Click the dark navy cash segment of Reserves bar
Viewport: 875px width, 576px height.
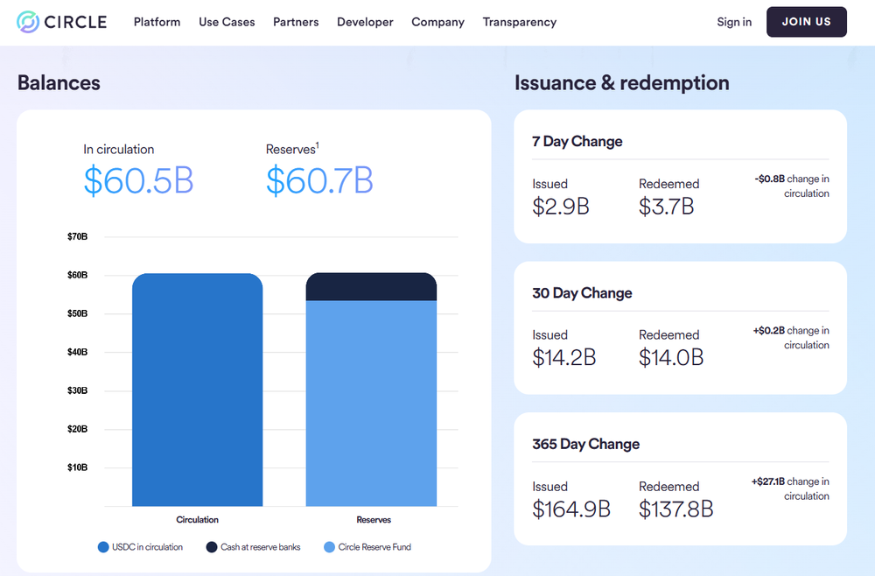(371, 287)
